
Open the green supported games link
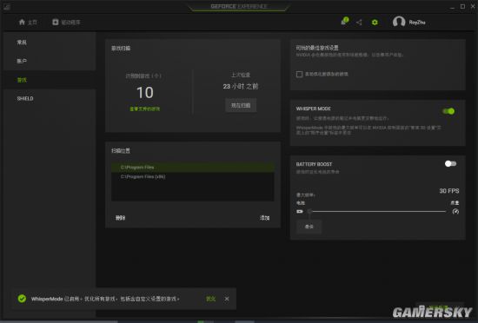pyautogui.click(x=145, y=109)
